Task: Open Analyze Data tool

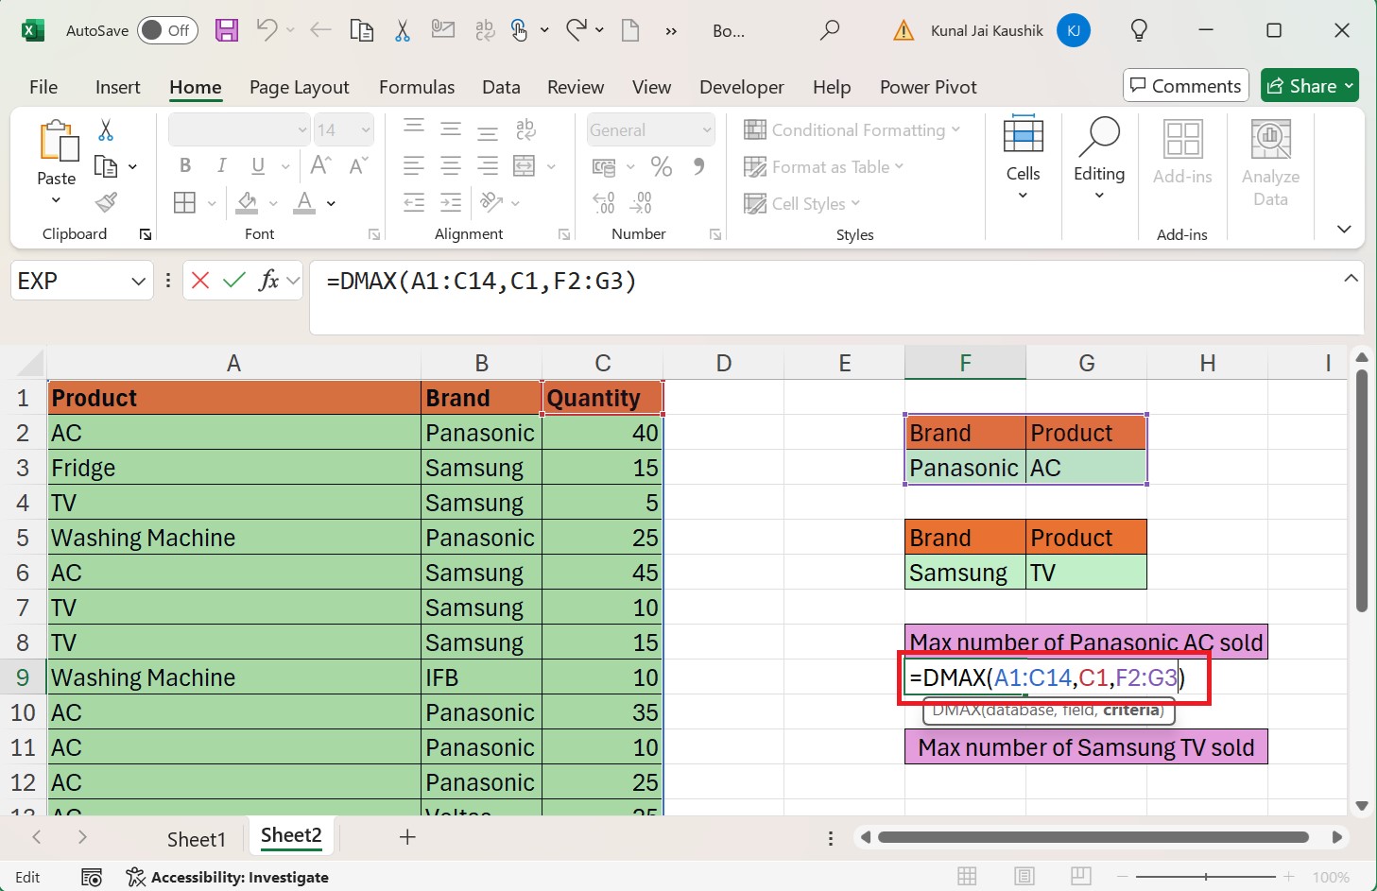Action: coord(1270,163)
